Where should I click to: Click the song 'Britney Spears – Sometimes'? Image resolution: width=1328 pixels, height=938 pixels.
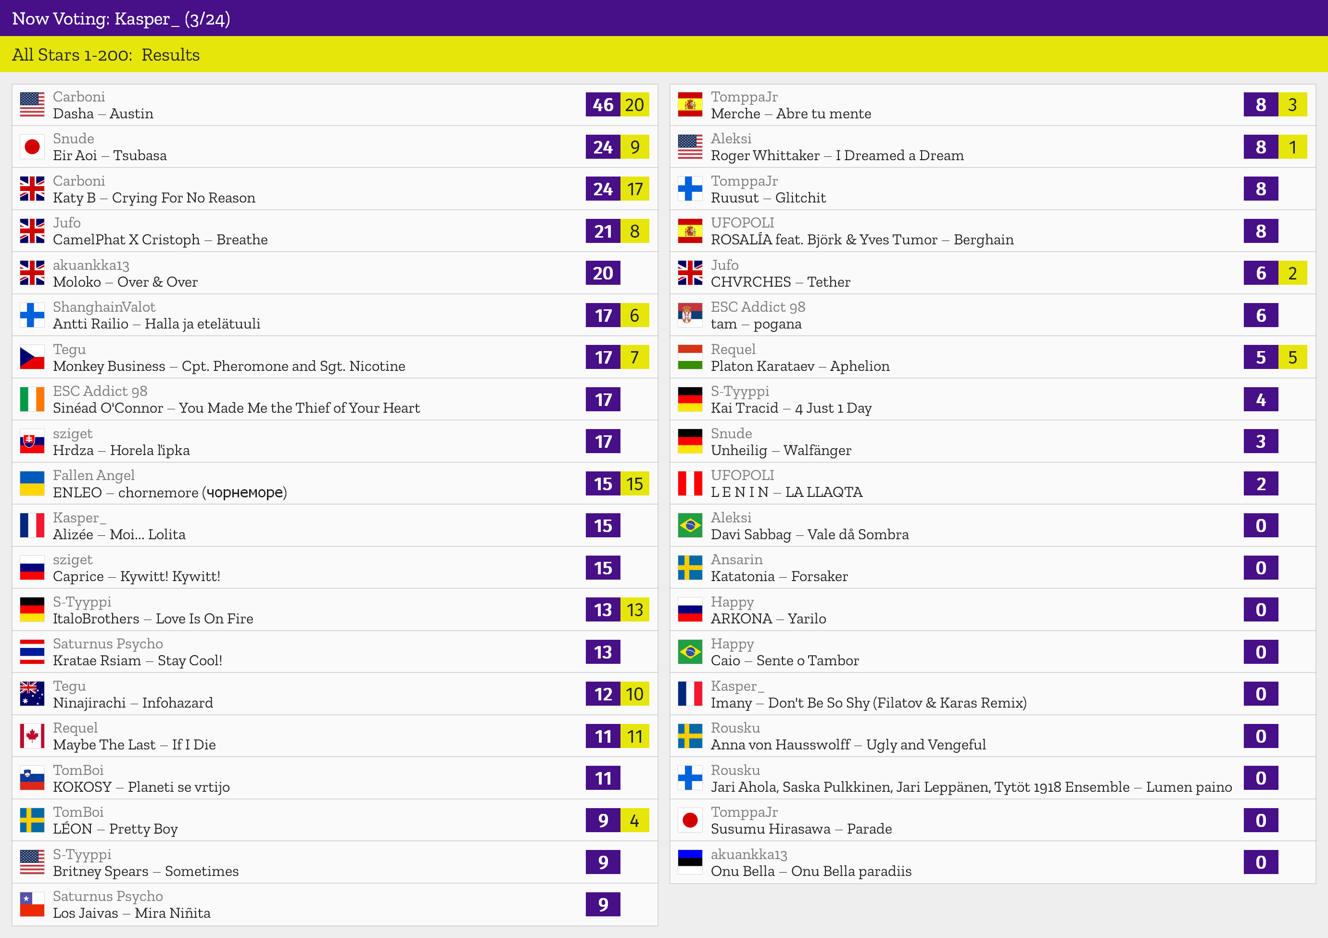tap(146, 871)
